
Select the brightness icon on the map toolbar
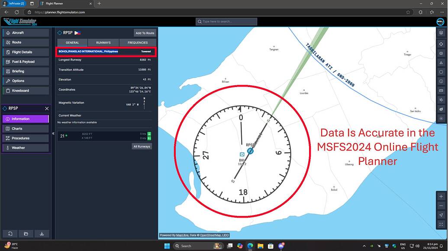coord(441,118)
